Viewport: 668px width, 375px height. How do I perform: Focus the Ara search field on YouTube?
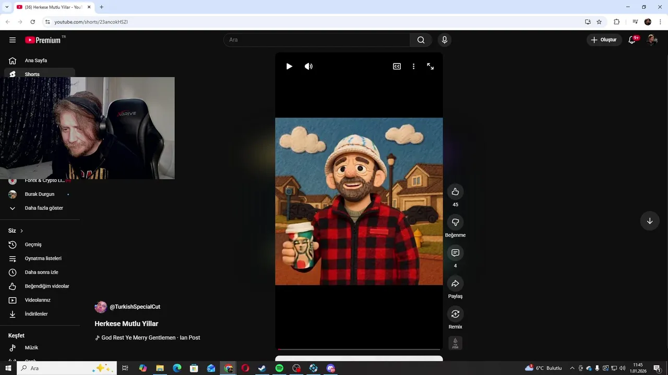click(x=317, y=40)
